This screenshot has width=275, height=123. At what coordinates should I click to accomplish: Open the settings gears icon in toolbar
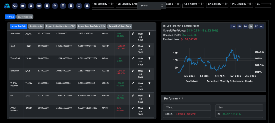pyautogui.click(x=15, y=6)
